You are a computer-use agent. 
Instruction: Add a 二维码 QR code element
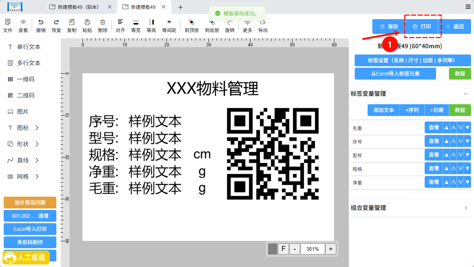click(x=21, y=95)
